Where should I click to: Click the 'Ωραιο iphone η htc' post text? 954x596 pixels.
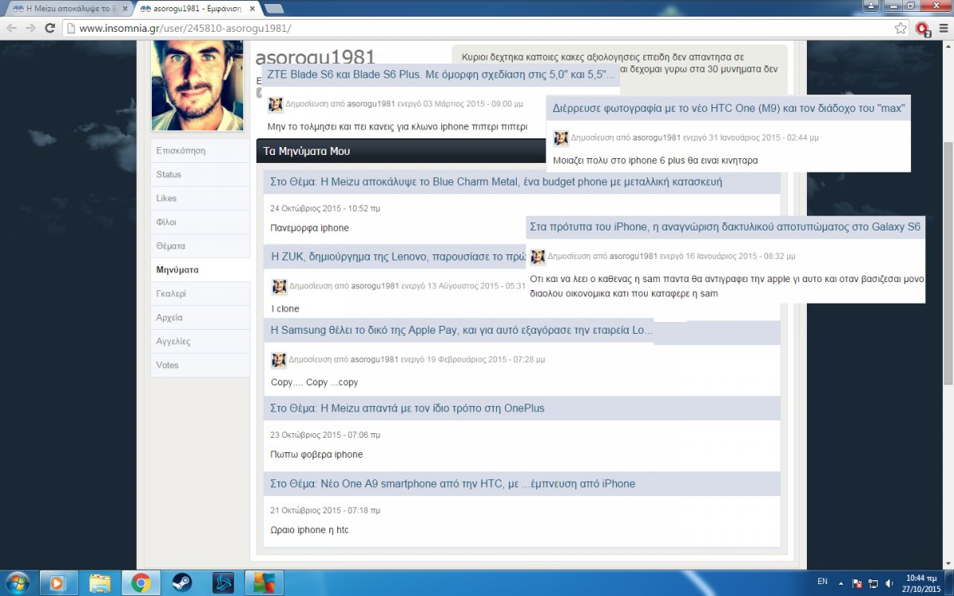(310, 530)
